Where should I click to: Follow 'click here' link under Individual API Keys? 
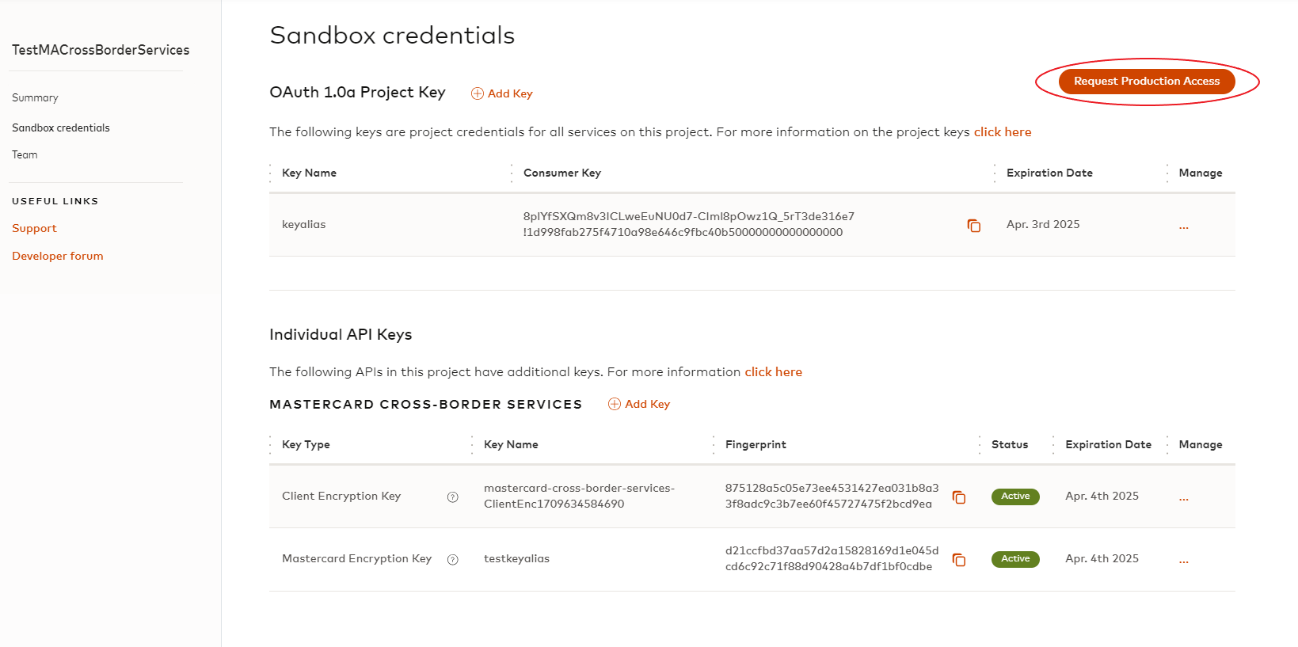773,372
